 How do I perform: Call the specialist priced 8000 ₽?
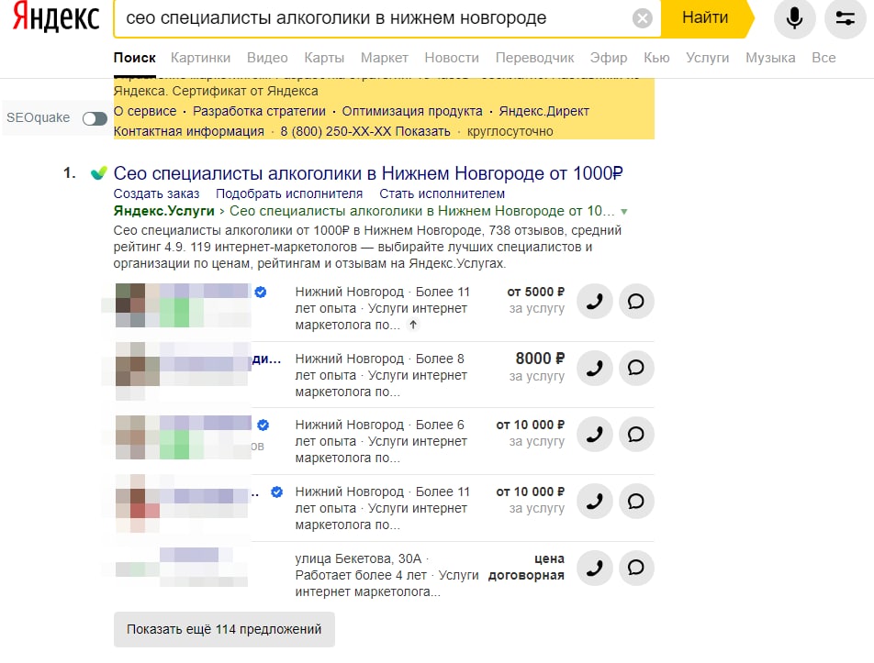[x=595, y=368]
